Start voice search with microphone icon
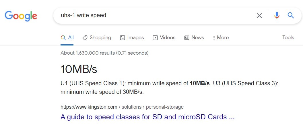The height and width of the screenshot is (125, 303). tap(277, 15)
